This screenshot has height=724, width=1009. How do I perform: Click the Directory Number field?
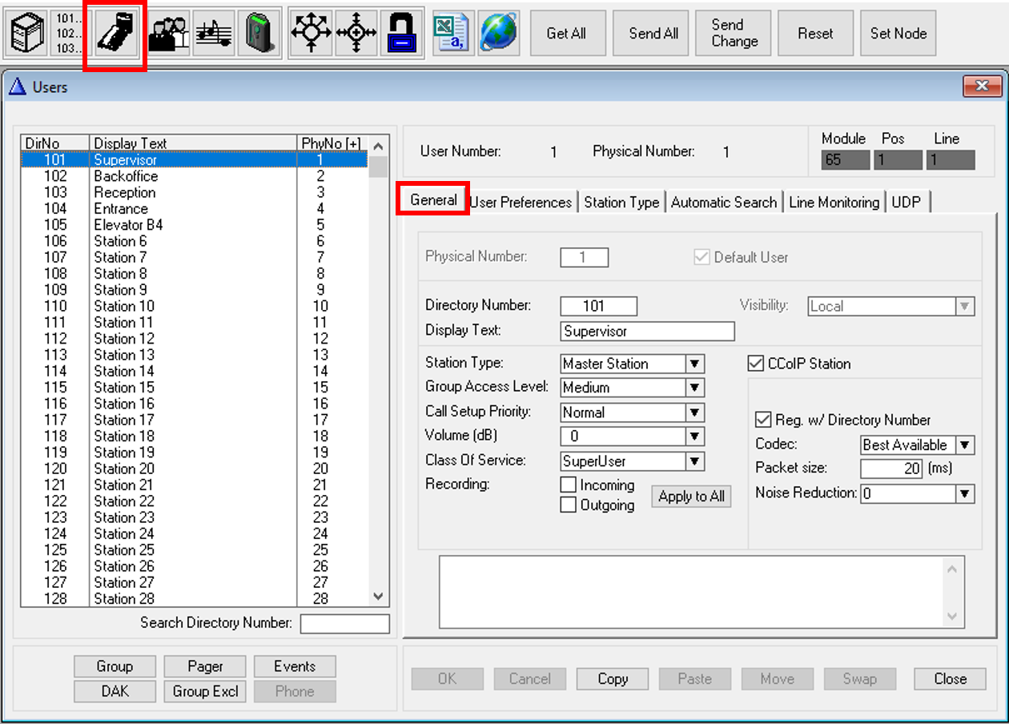(598, 306)
